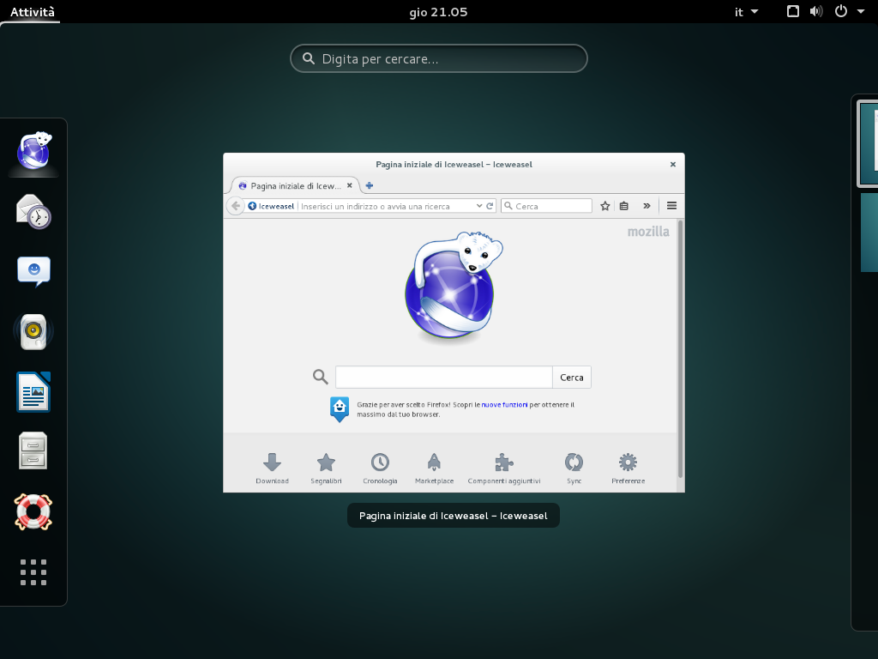The width and height of the screenshot is (878, 659).
Task: Open the keyboard layout menu showing it
Action: pyautogui.click(x=745, y=11)
